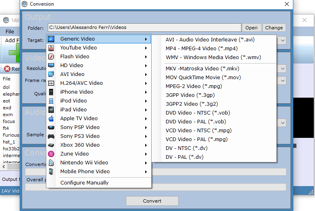
Task: Click the Sony PS3 gamepad icon
Action: [x=51, y=136]
